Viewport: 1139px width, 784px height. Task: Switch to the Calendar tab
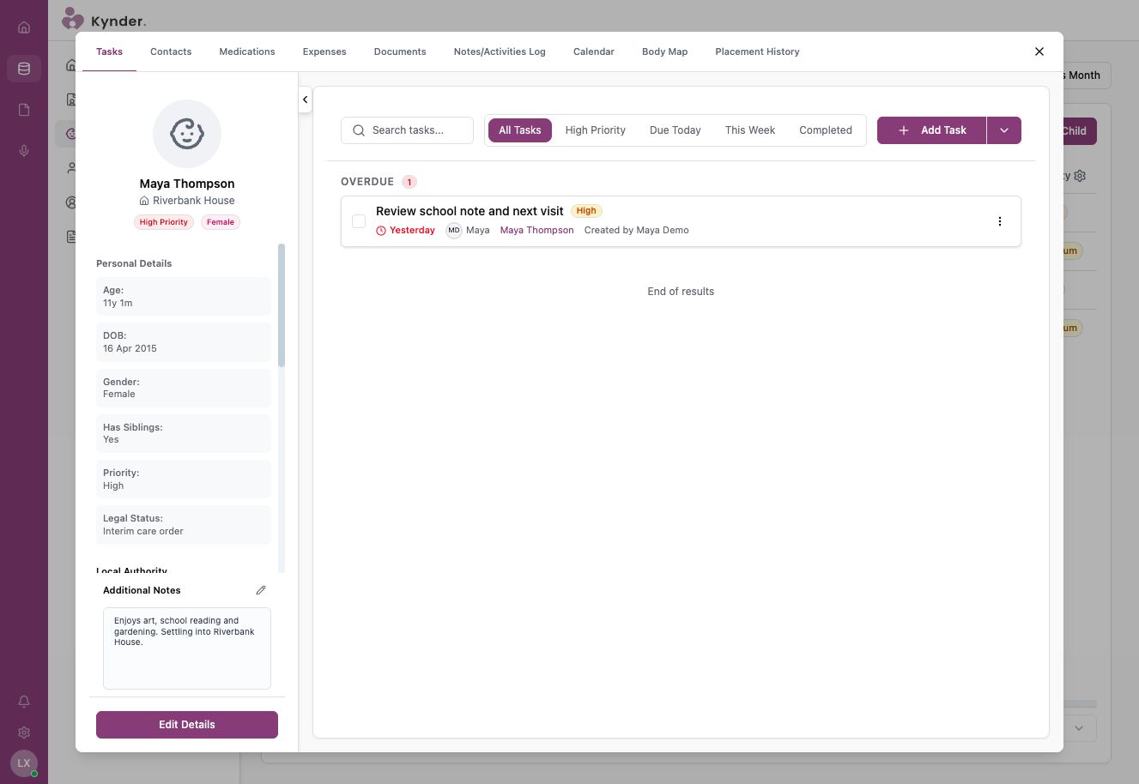[x=594, y=51]
